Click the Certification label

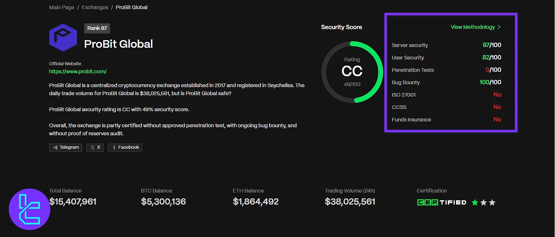432,191
